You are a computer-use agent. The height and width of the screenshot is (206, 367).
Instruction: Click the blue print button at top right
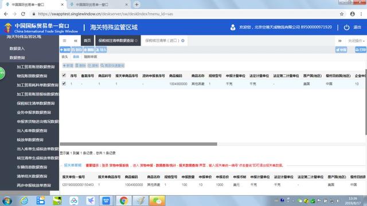[x=361, y=50]
